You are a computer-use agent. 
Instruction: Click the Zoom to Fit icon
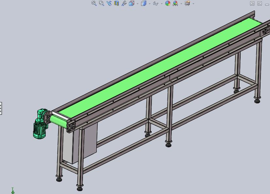pos(94,3)
